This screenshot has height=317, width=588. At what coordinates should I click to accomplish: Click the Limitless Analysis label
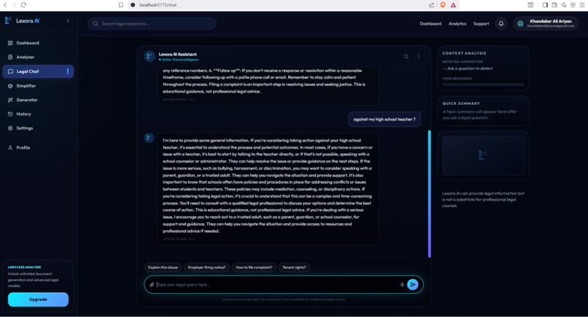pyautogui.click(x=24, y=267)
